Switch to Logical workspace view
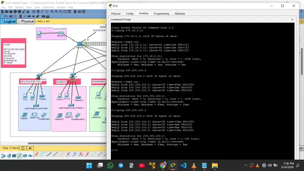The height and width of the screenshot is (171, 304). (x=8, y=21)
